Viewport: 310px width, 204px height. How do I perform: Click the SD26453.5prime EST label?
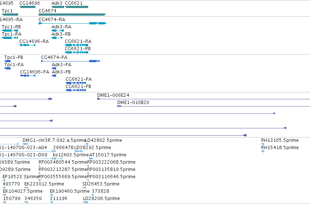pyautogui.click(x=101, y=184)
